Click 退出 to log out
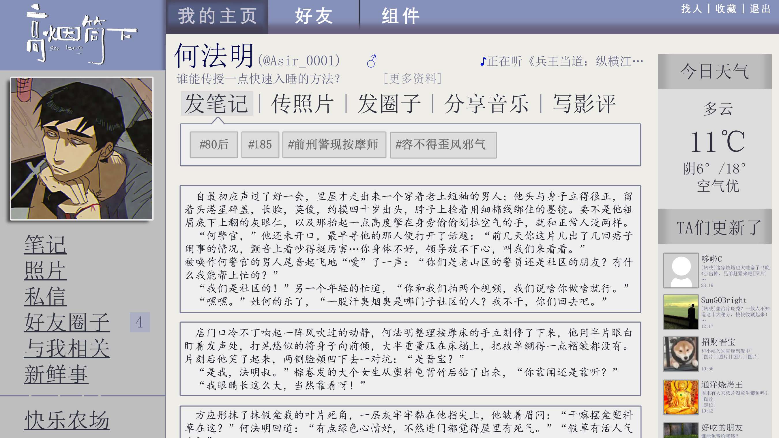 tap(760, 8)
